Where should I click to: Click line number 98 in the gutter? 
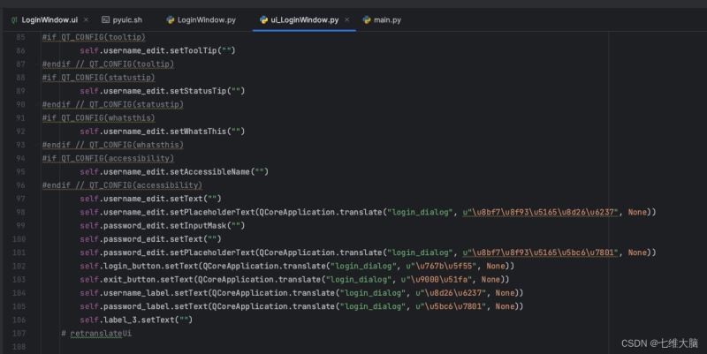[20, 212]
